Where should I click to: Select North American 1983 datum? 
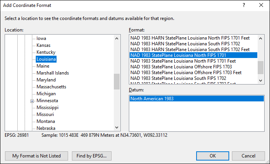coord(197,99)
